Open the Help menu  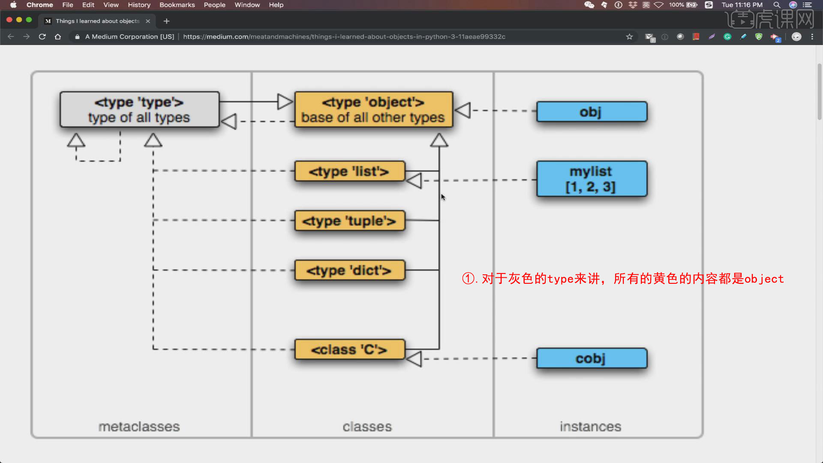[276, 5]
